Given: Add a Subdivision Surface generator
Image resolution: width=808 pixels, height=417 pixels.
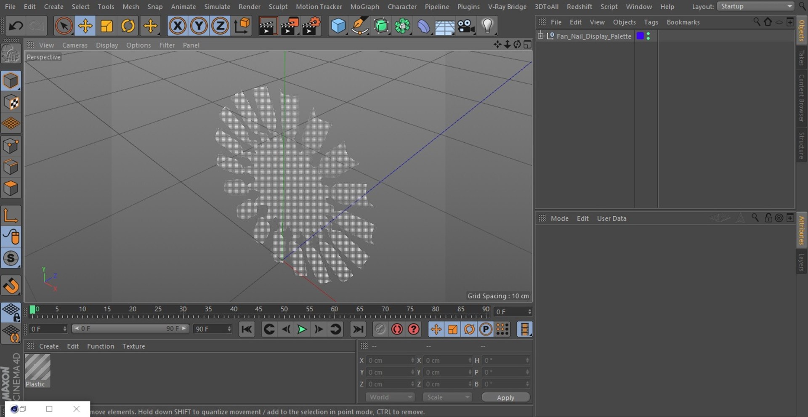Looking at the screenshot, I should coord(381,26).
